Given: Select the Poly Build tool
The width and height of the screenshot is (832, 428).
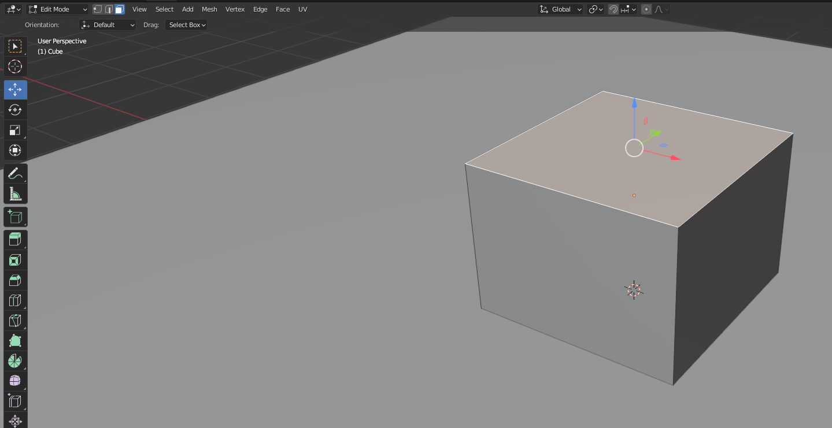Looking at the screenshot, I should [15, 341].
